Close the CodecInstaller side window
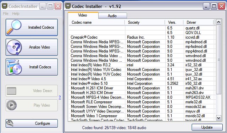This screenshot has height=133, width=227. [58, 6]
